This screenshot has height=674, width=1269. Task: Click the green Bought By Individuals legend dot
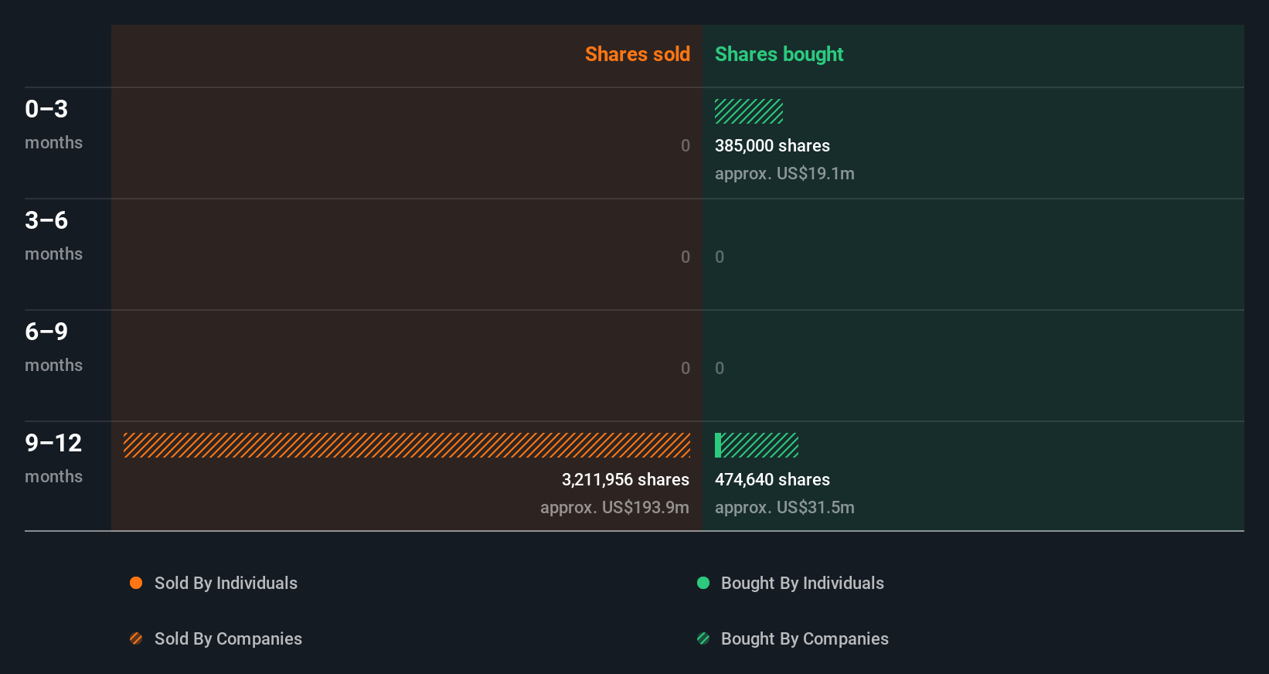pyautogui.click(x=703, y=583)
